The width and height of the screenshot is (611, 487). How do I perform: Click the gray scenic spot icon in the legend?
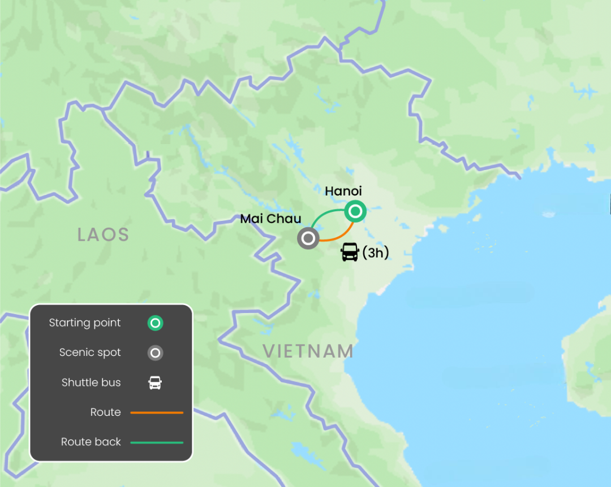[155, 353]
